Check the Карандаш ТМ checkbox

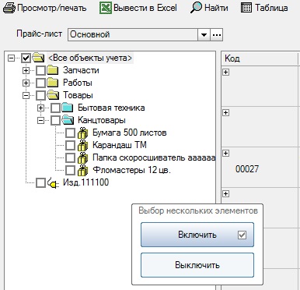[70, 145]
